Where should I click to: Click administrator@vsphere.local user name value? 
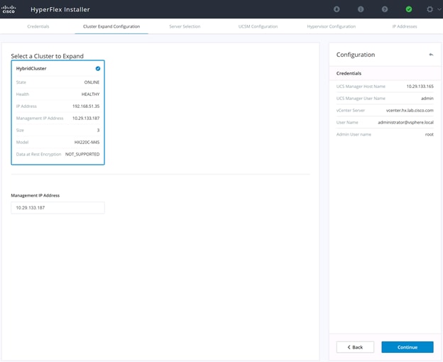coord(405,122)
